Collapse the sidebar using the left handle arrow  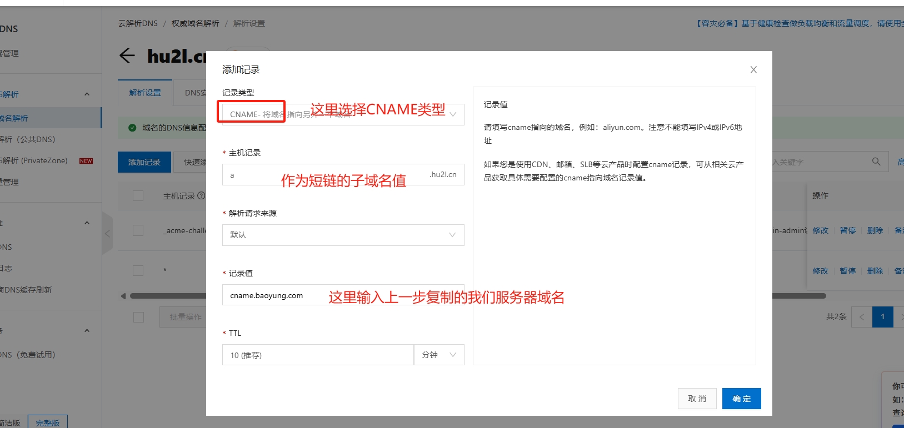108,233
